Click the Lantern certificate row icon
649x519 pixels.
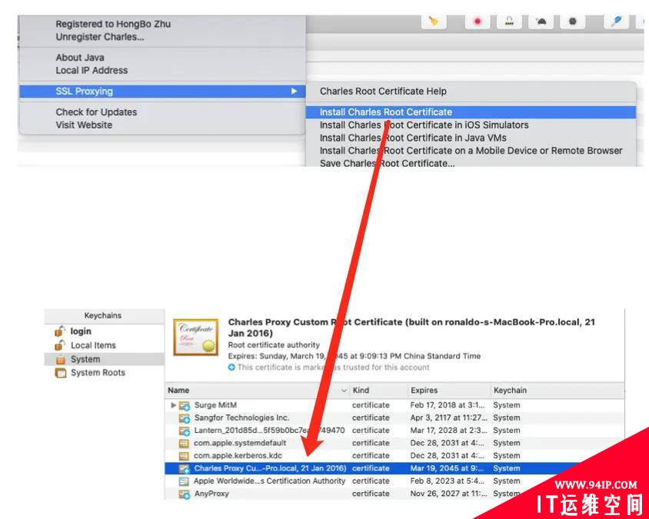point(185,431)
